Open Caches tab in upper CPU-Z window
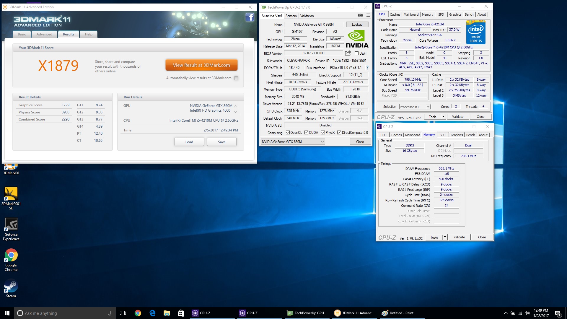Image resolution: width=567 pixels, height=319 pixels. tap(395, 14)
